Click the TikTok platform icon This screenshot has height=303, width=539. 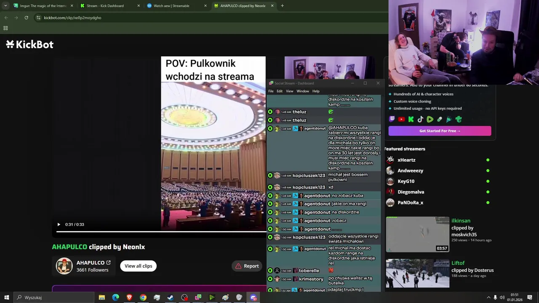(x=420, y=119)
